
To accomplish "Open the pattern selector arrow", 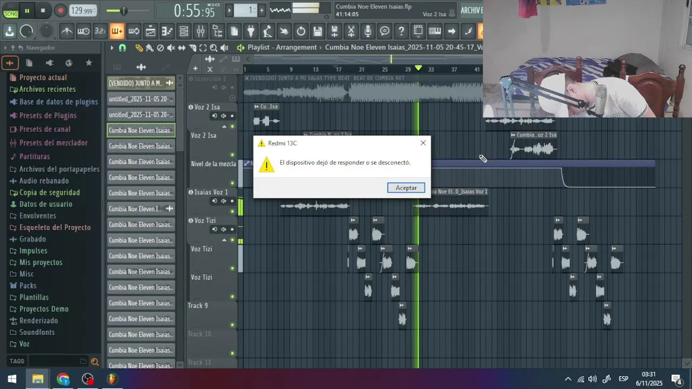I will pyautogui.click(x=229, y=10).
